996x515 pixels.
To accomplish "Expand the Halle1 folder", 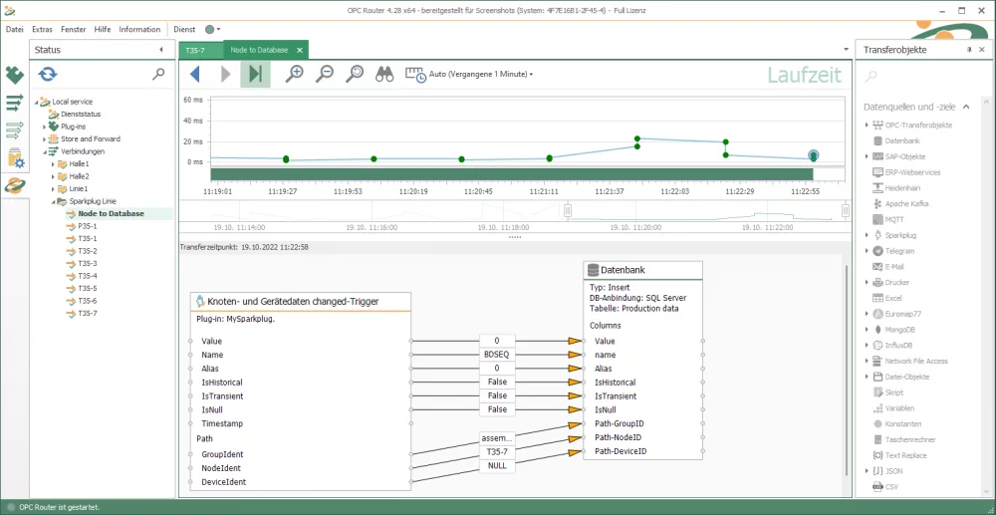I will click(x=53, y=163).
